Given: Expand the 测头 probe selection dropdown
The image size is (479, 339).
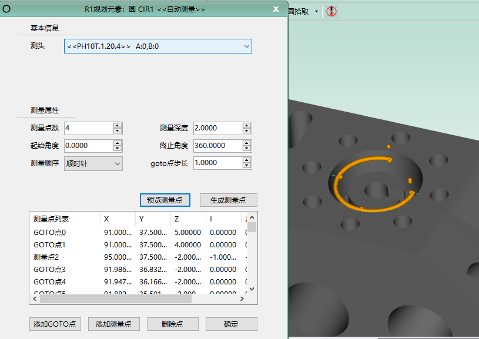Looking at the screenshot, I should point(246,46).
